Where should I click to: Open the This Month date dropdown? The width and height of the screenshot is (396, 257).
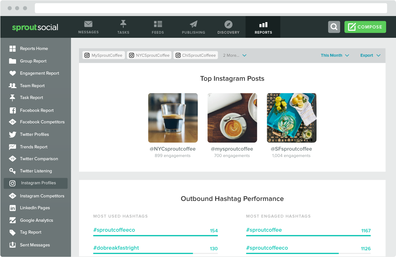tap(335, 55)
